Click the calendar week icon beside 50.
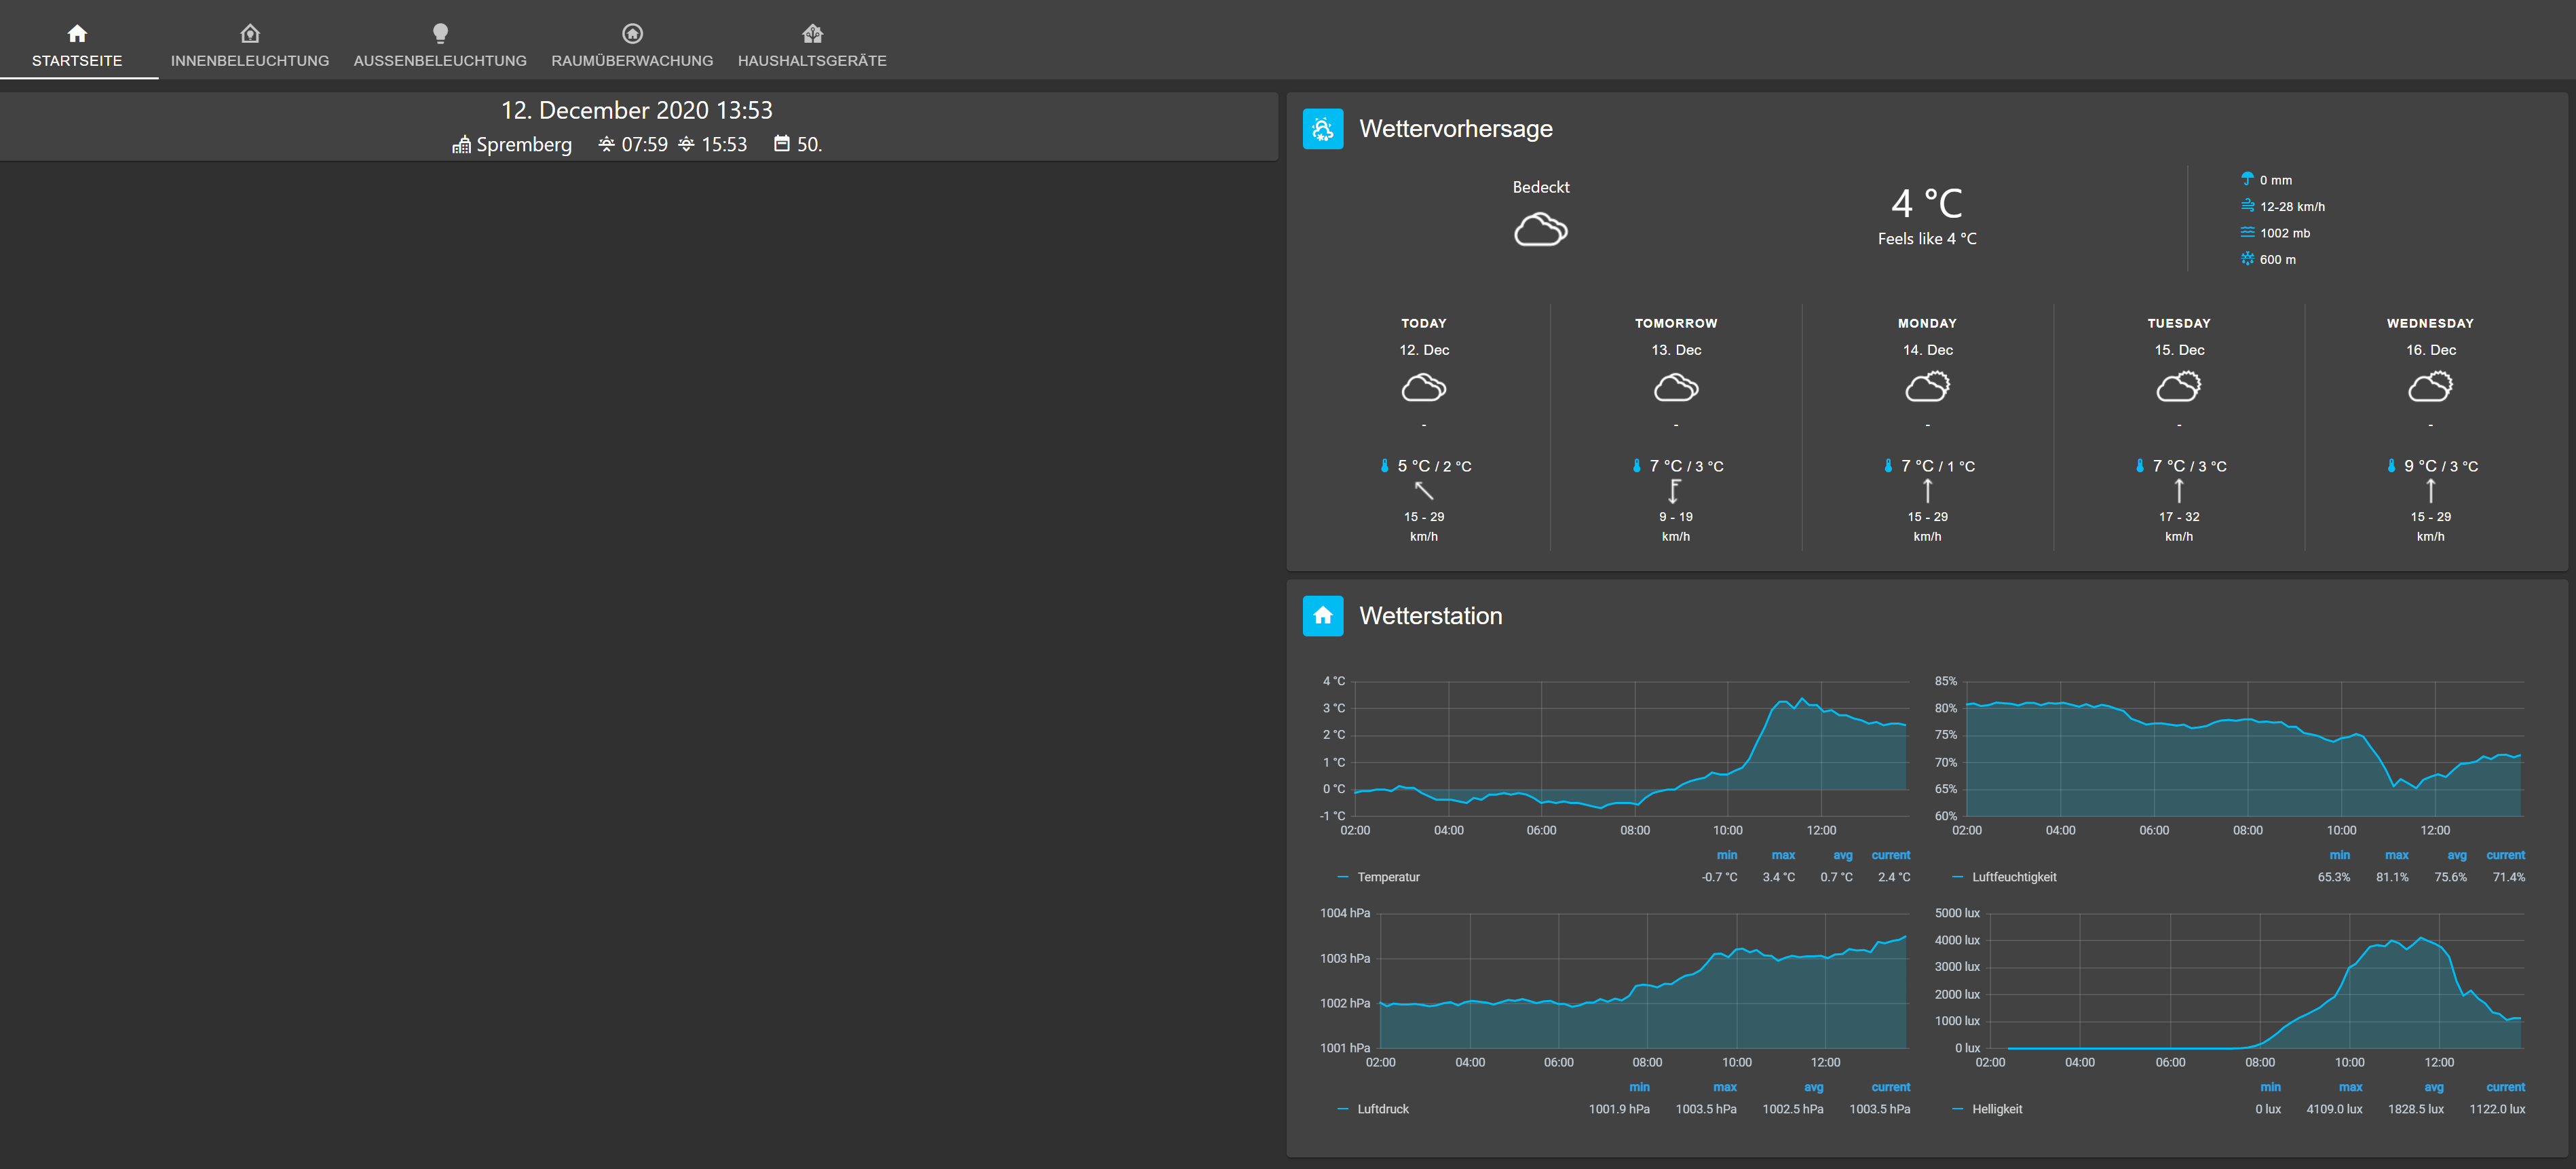Image resolution: width=2576 pixels, height=1169 pixels. pos(782,144)
